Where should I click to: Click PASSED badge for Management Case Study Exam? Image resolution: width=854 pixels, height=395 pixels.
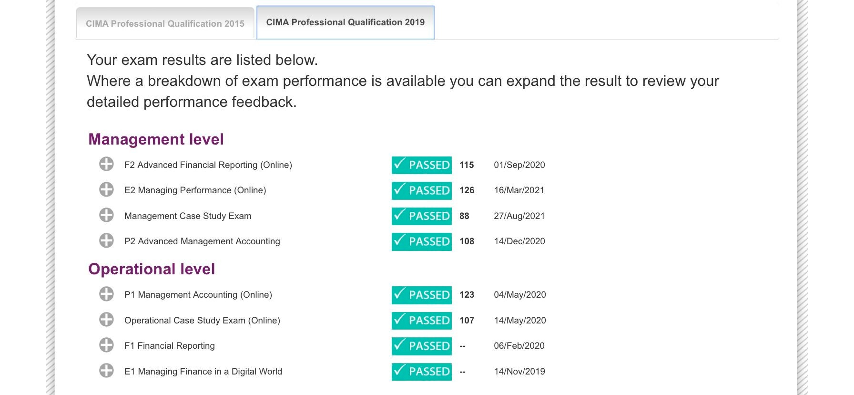coord(421,216)
